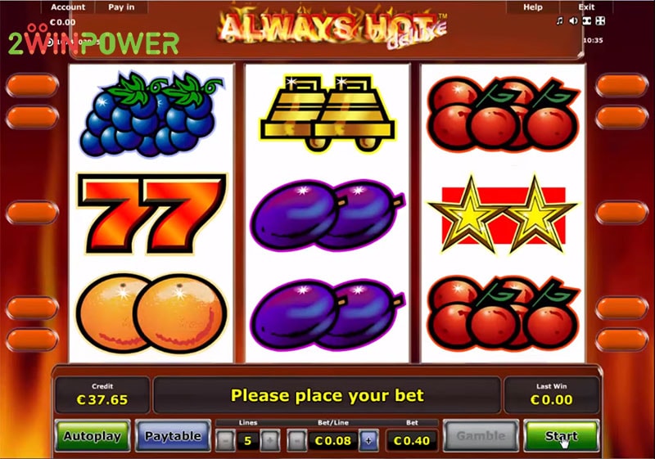Decrease Lines with the minus button
655x459 pixels.
[x=226, y=441]
